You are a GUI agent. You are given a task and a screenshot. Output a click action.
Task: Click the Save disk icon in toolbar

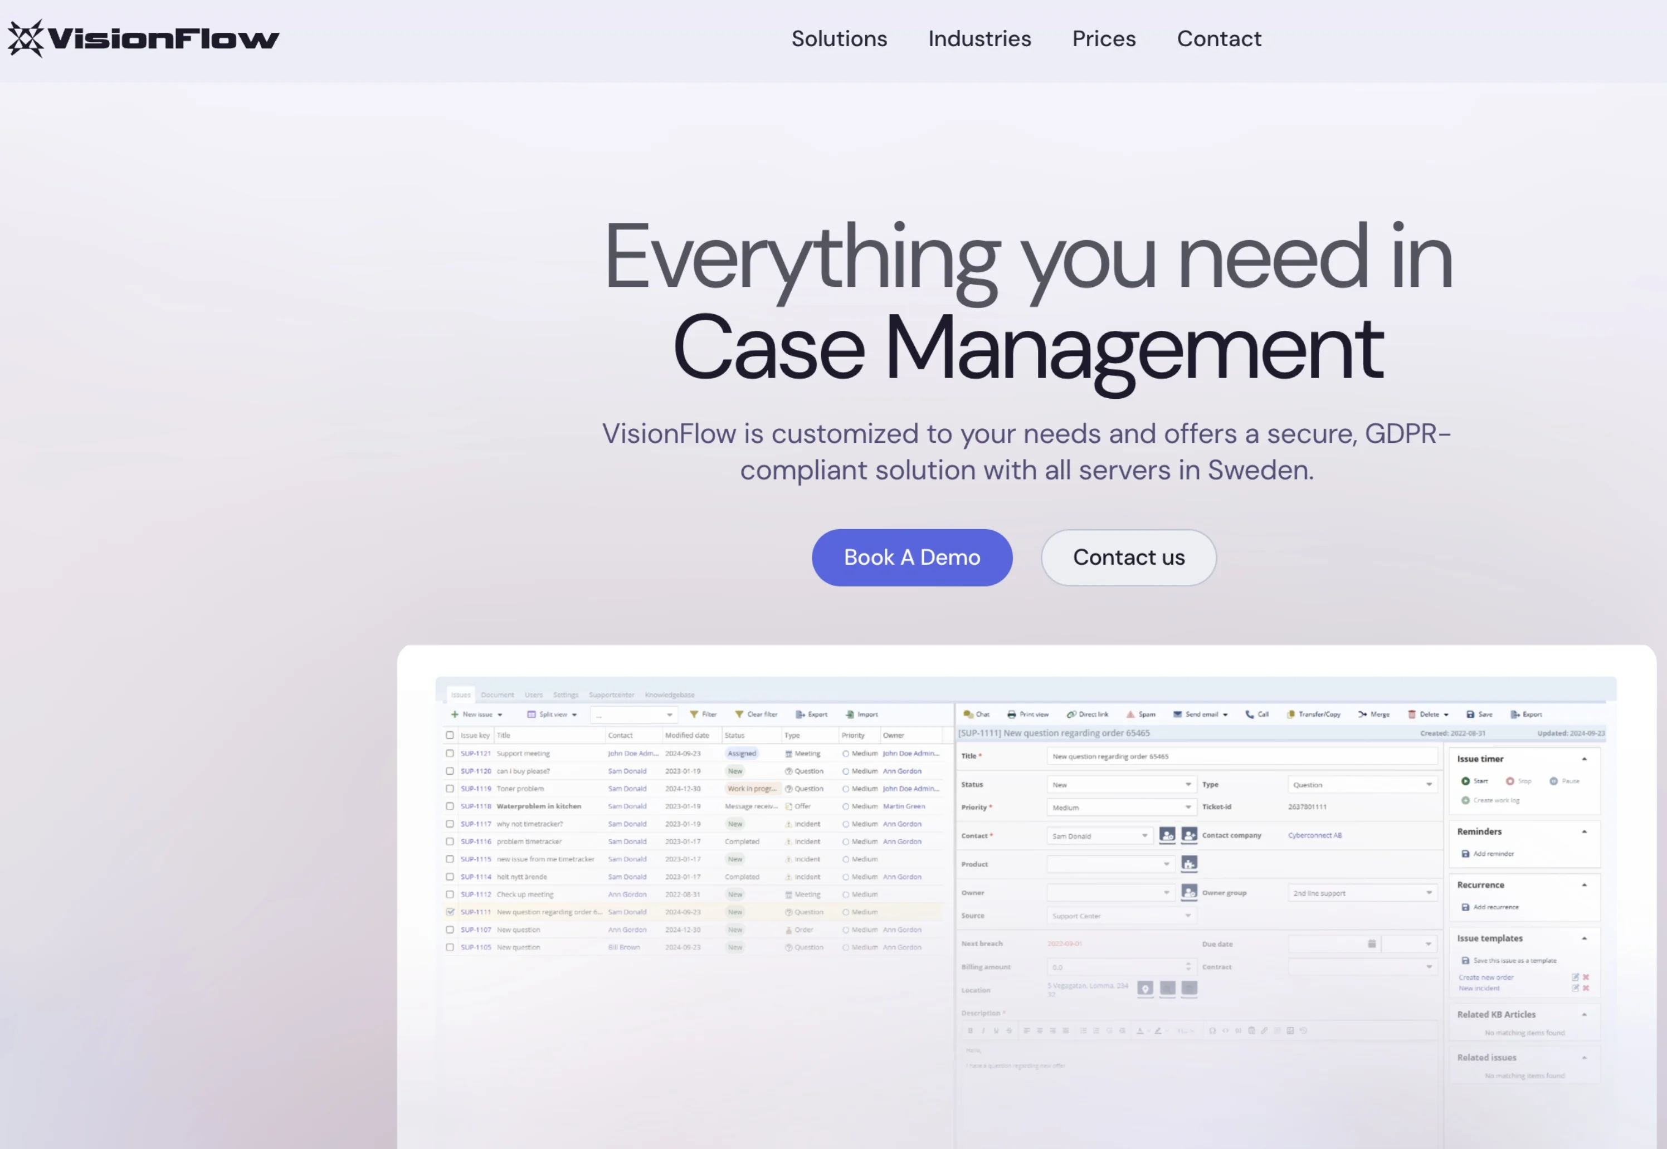tap(1470, 714)
